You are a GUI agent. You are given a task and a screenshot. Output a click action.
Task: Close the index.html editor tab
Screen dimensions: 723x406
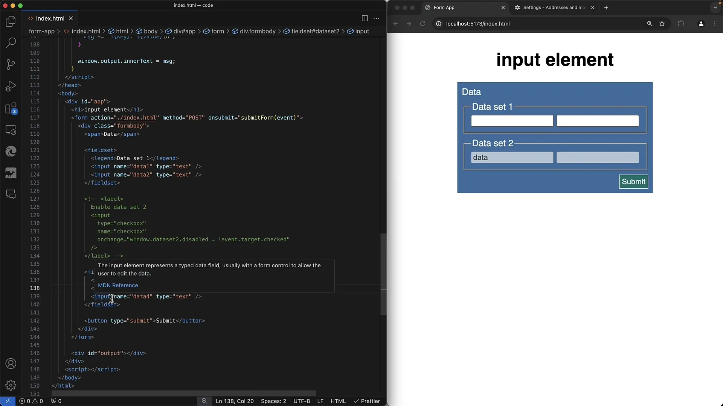click(x=71, y=18)
